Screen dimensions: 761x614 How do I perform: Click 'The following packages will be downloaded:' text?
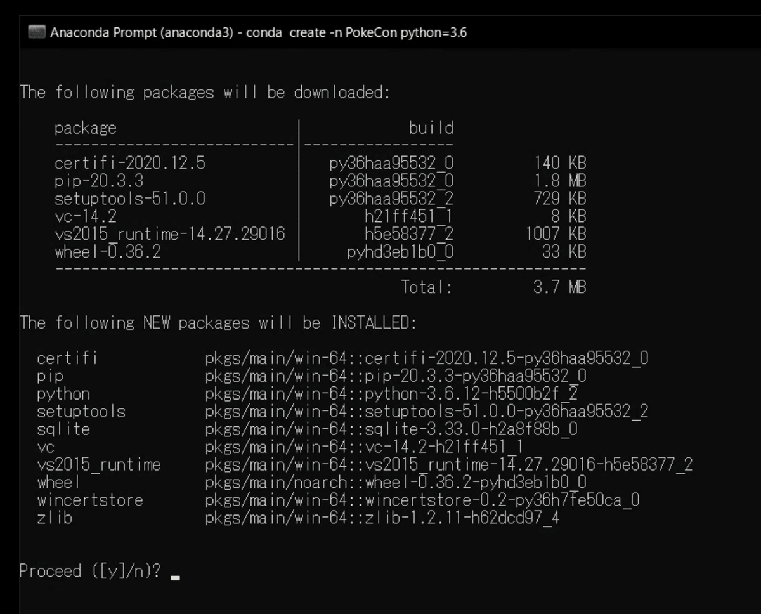tap(205, 93)
